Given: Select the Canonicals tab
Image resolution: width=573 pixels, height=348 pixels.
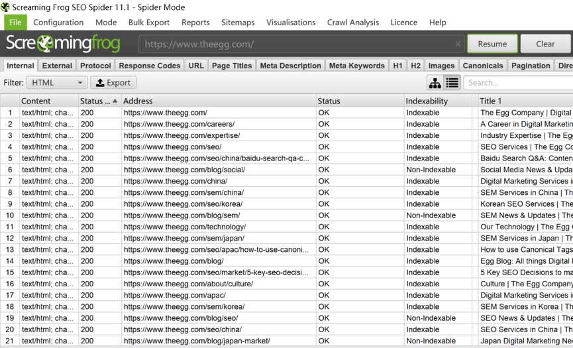Looking at the screenshot, I should coord(483,66).
